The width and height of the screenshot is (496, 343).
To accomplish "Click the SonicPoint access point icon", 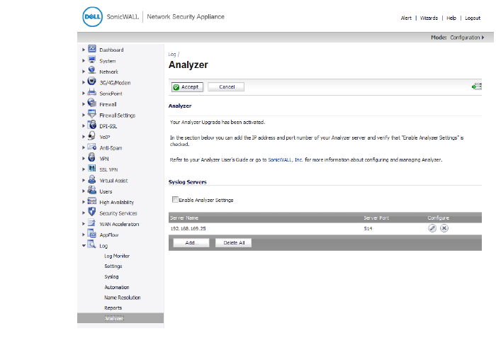I will click(91, 92).
